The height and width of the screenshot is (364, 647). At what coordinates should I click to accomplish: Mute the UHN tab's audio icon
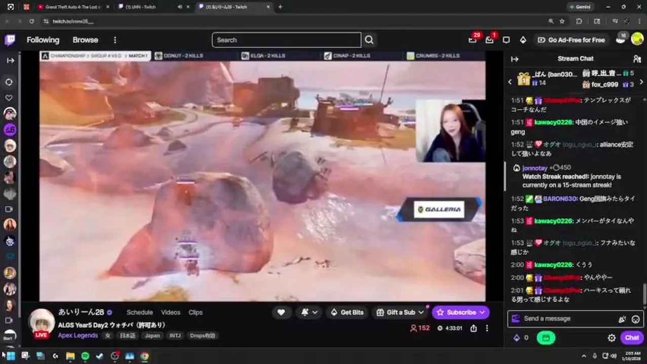click(180, 7)
